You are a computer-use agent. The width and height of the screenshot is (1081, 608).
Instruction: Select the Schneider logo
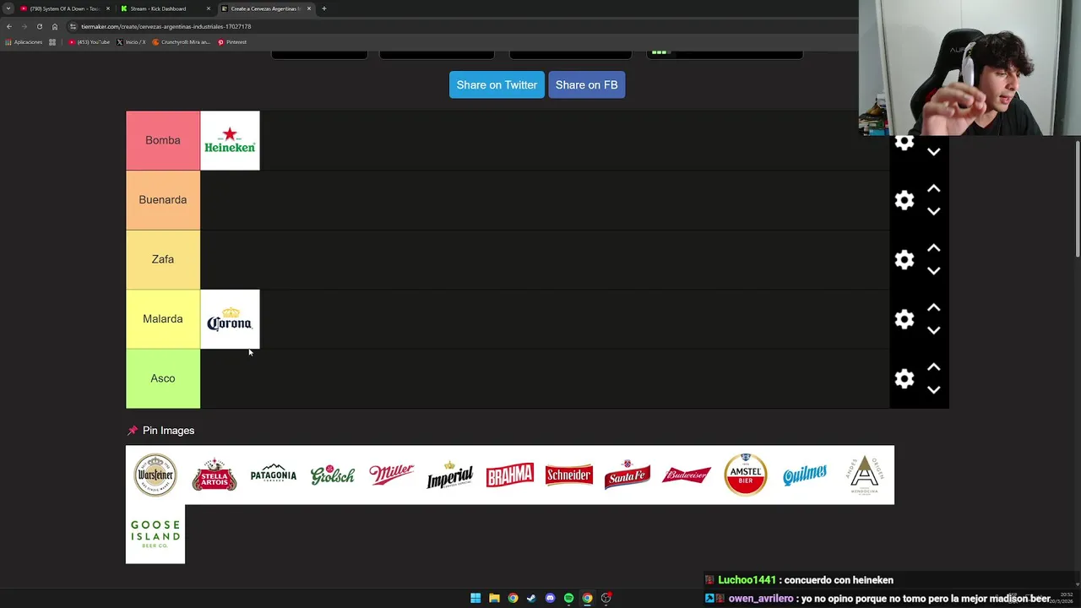click(x=568, y=475)
